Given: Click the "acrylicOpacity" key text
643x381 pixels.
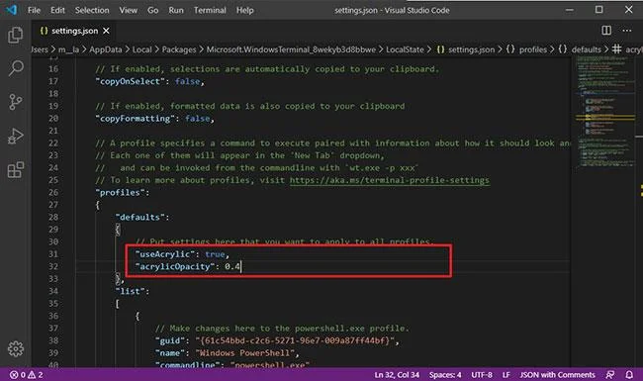Looking at the screenshot, I should click(175, 266).
